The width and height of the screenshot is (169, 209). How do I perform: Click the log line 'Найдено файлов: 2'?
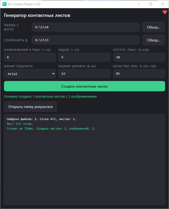pos(41,119)
